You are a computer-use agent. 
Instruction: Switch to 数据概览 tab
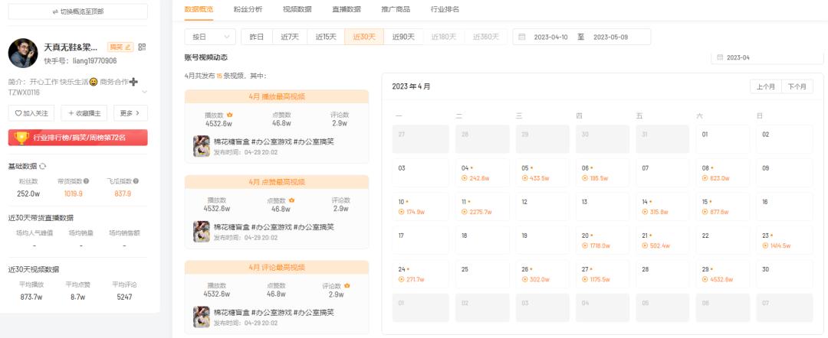(199, 9)
